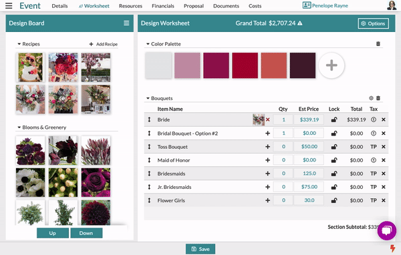Collapse the Color Palette section
Viewport: 401px width, 255px height.
tap(148, 44)
